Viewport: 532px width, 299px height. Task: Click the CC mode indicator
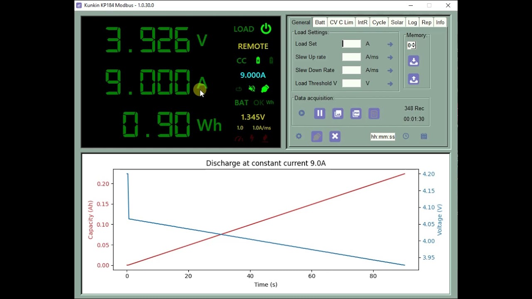point(241,61)
